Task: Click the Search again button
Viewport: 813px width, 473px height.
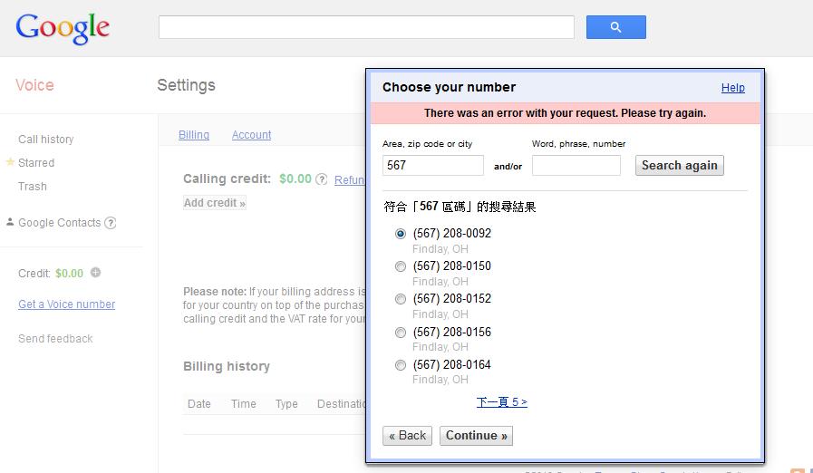Action: pos(680,166)
